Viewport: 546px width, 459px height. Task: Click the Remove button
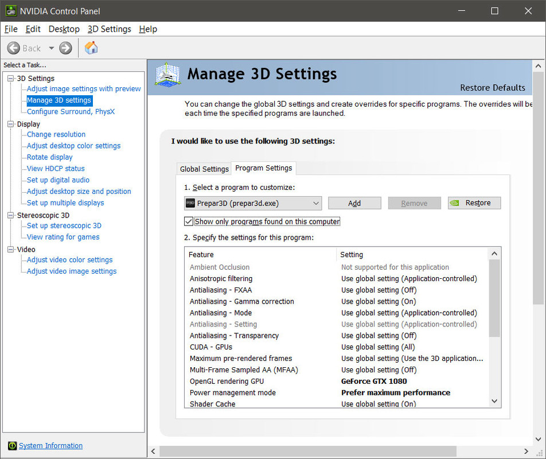point(414,203)
